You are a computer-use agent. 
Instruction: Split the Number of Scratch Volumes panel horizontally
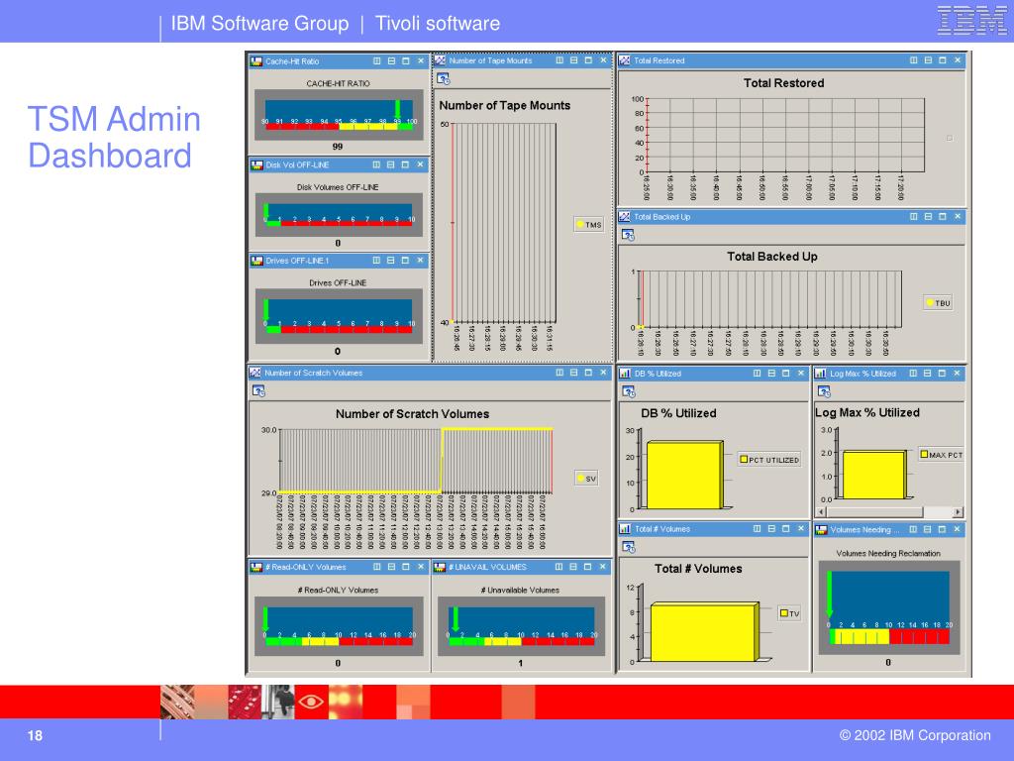tap(573, 373)
